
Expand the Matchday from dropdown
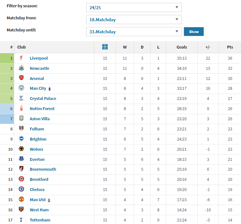click(134, 20)
